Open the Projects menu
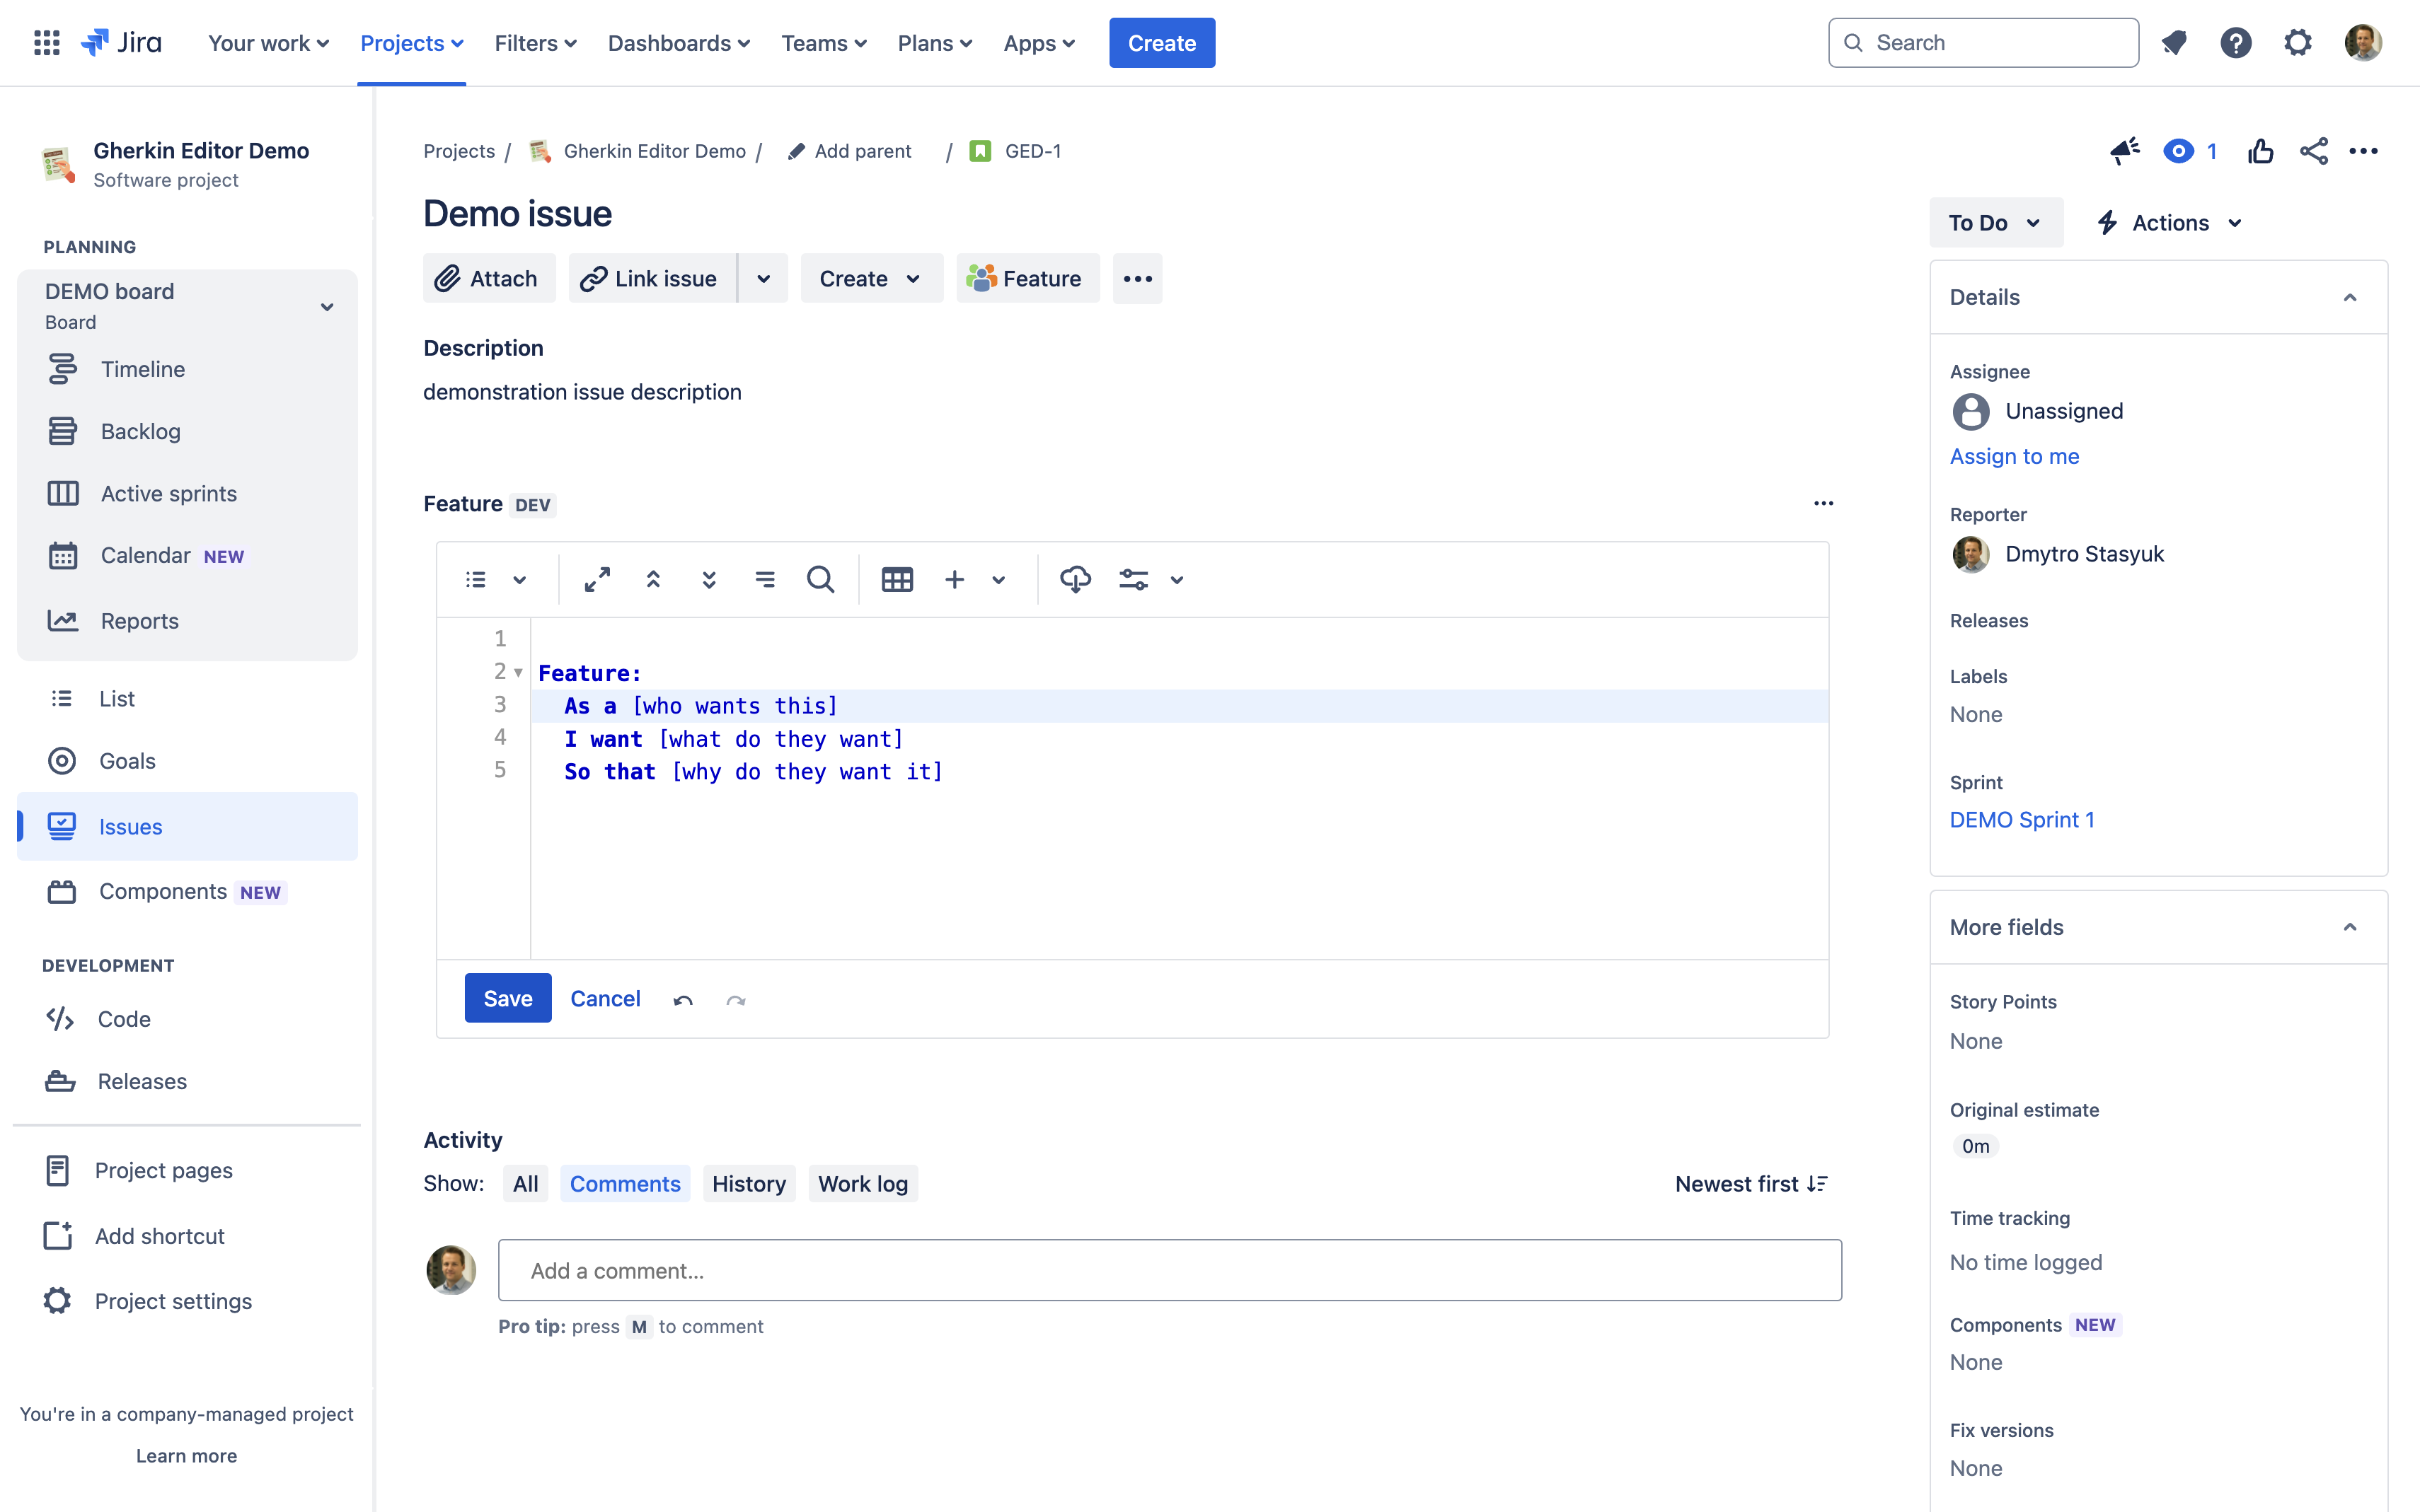The height and width of the screenshot is (1512, 2420). pos(411,43)
